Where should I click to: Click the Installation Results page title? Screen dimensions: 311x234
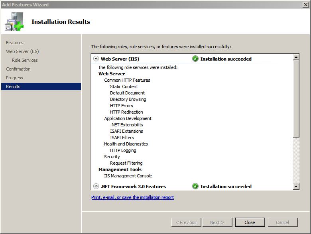coord(61,22)
